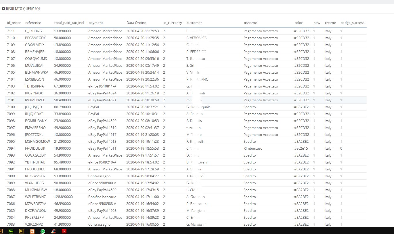Click the Italy cell in row 7101
Viewport: 394px width, 234px height.
(x=328, y=100)
